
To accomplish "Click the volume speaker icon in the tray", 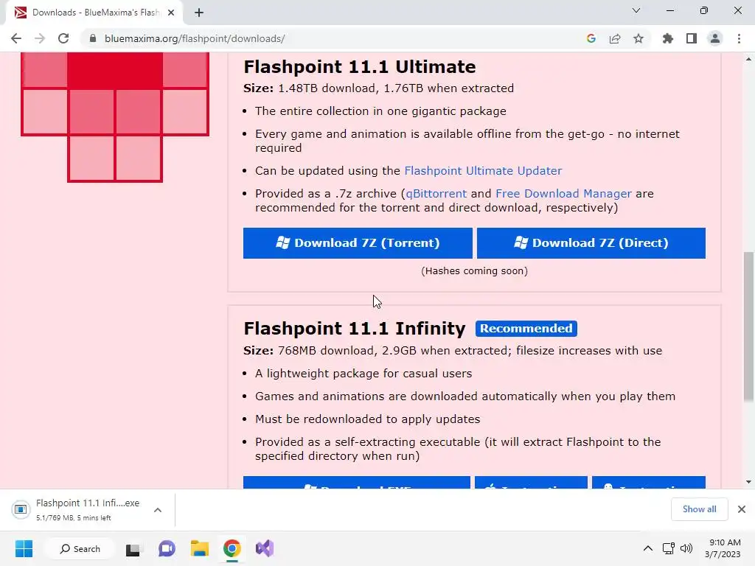I will (686, 548).
